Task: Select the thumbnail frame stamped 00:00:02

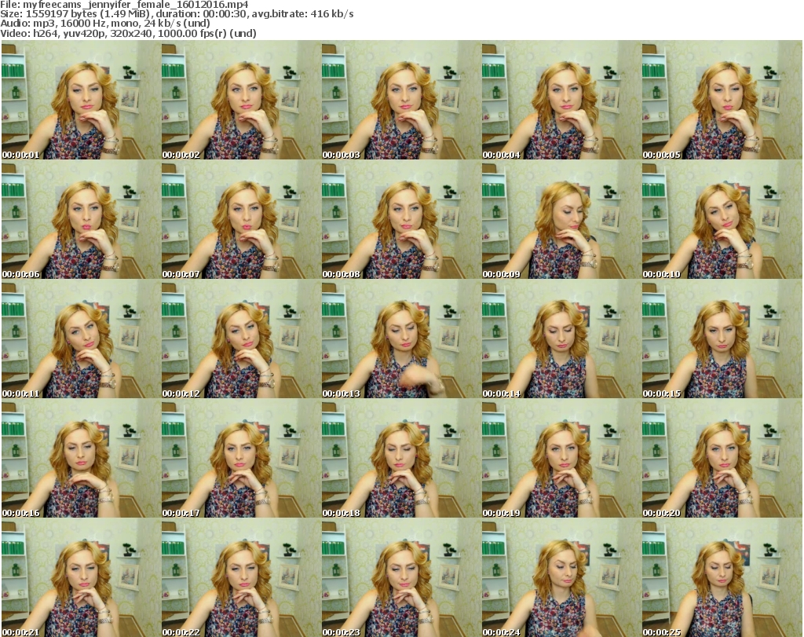Action: 241,100
